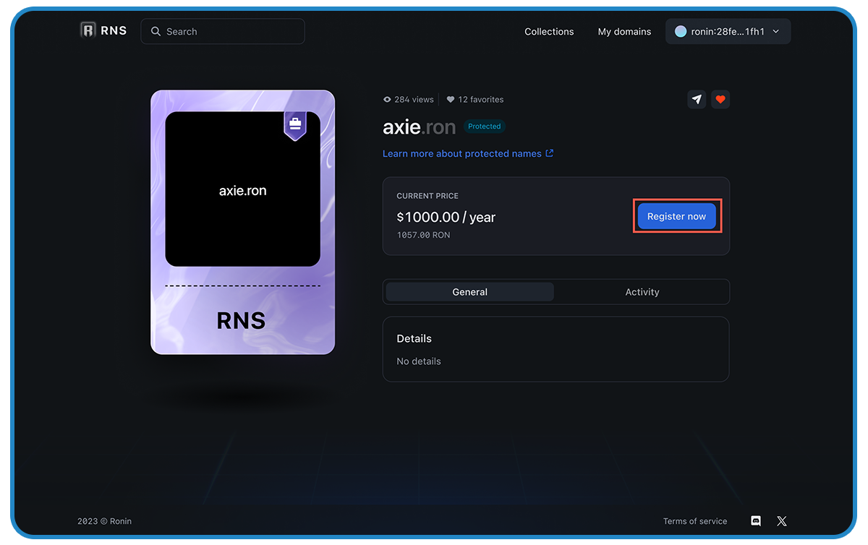Open Terms of service link

(x=695, y=521)
